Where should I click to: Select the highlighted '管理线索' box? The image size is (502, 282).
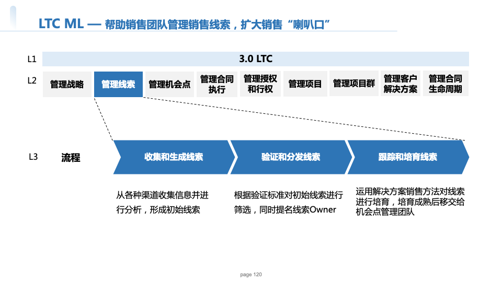[118, 84]
